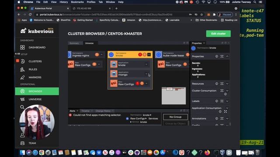Open the Other Bookmarks folder
Screen dimensions: 280x157
[206, 20]
